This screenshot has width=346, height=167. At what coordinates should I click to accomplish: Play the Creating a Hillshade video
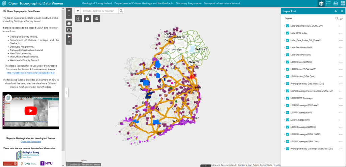pyautogui.click(x=31, y=111)
